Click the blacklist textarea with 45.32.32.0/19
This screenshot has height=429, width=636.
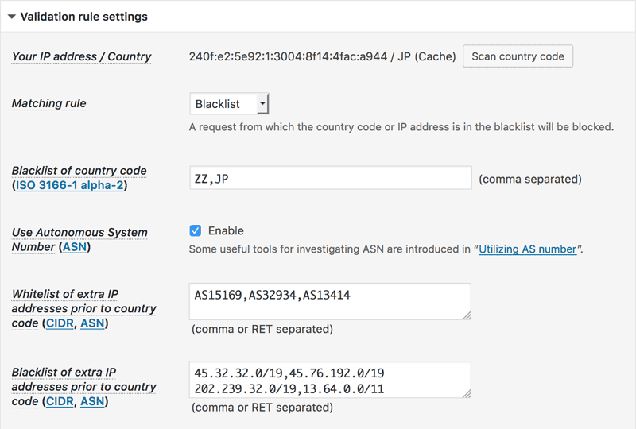pyautogui.click(x=330, y=380)
